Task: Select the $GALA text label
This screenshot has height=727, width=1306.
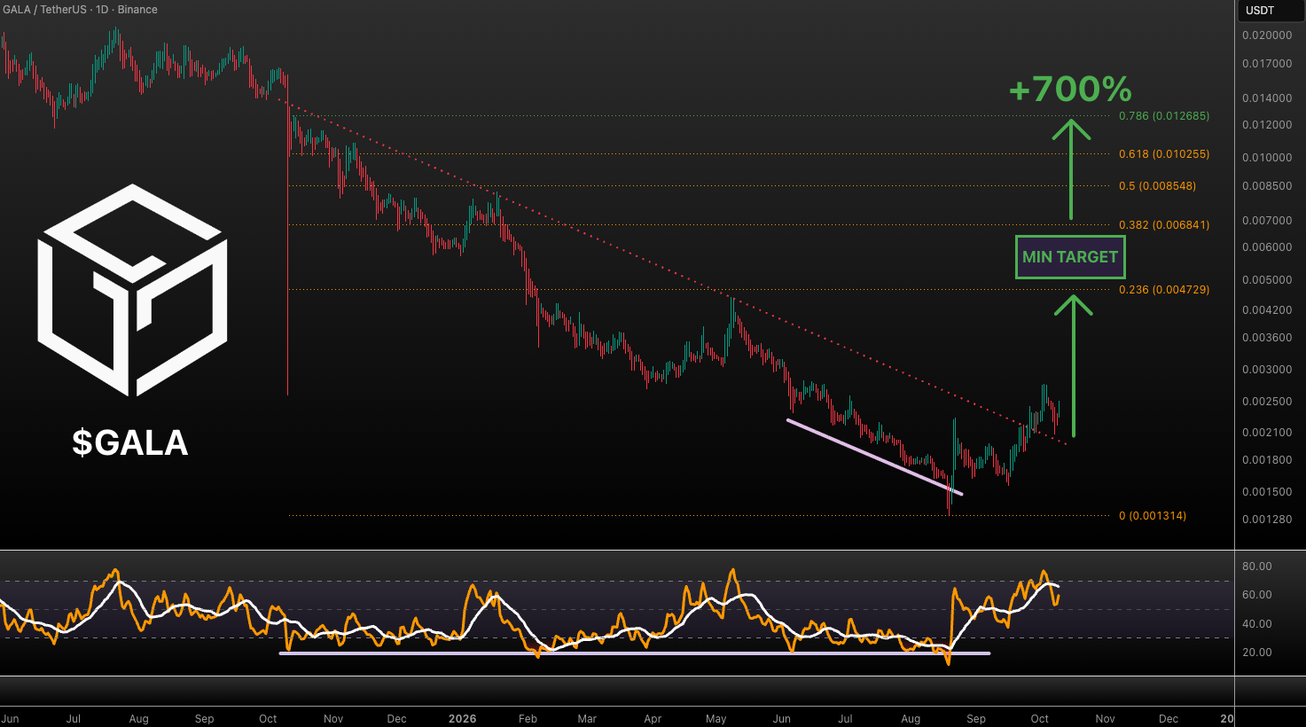Action: pos(130,442)
